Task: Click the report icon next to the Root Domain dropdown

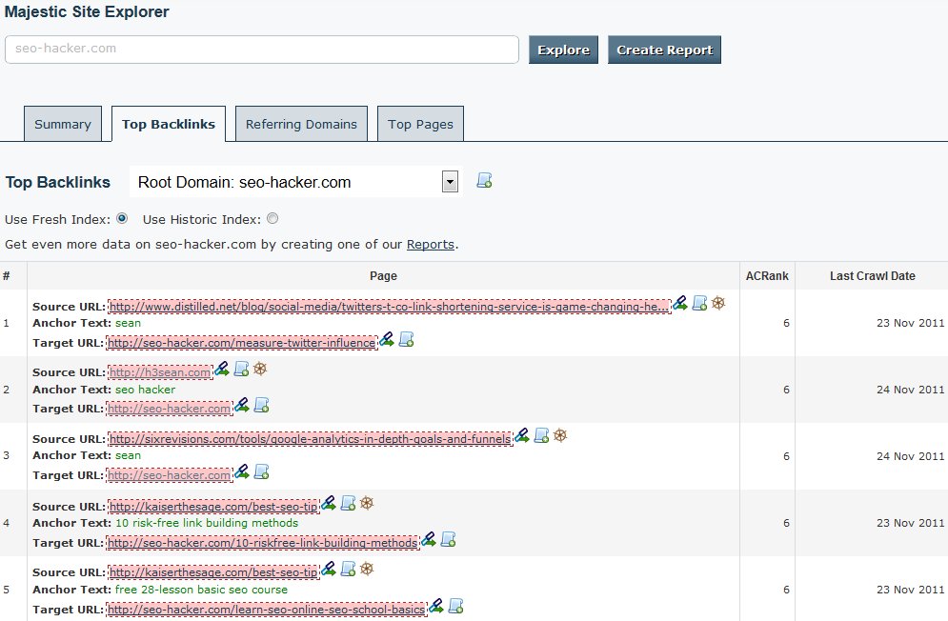Action: point(484,181)
